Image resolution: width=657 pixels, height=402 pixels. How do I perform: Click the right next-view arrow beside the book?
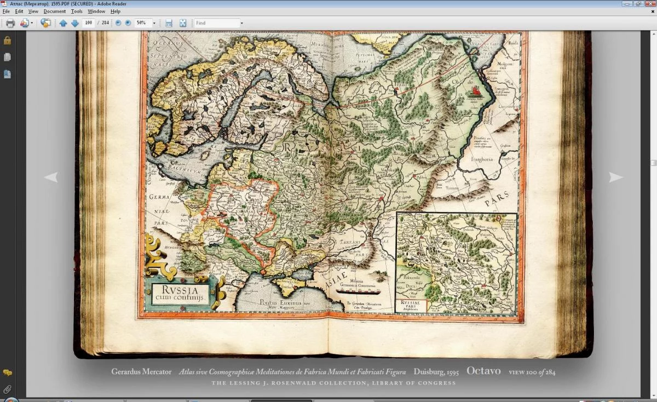(616, 177)
